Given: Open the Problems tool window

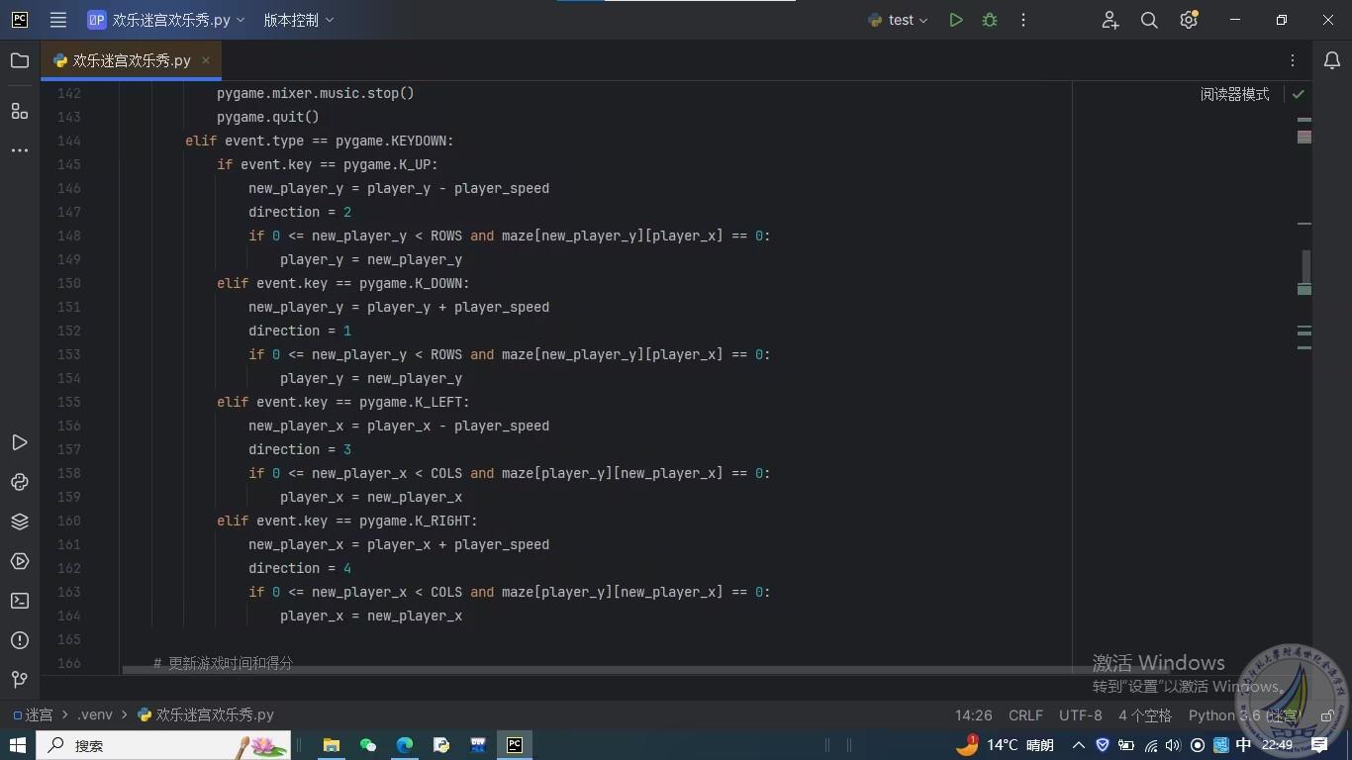Looking at the screenshot, I should tap(20, 640).
